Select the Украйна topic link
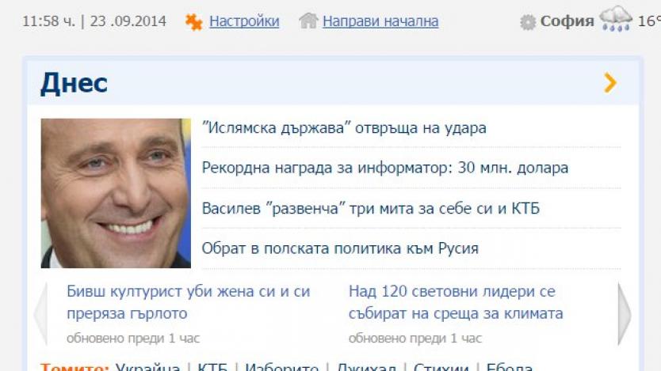This screenshot has height=371, width=661. tap(147, 366)
